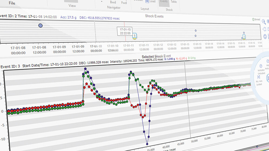Switch to Table view in Shock group

pos(174,2)
